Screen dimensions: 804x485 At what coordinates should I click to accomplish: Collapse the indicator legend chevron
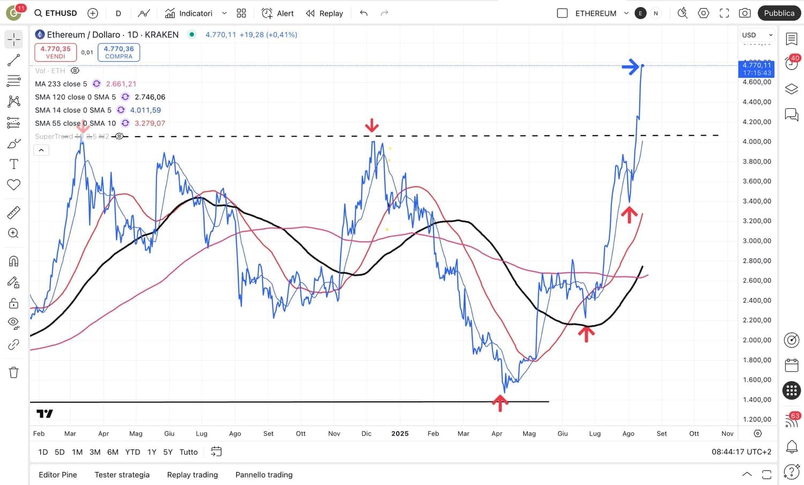tap(41, 150)
